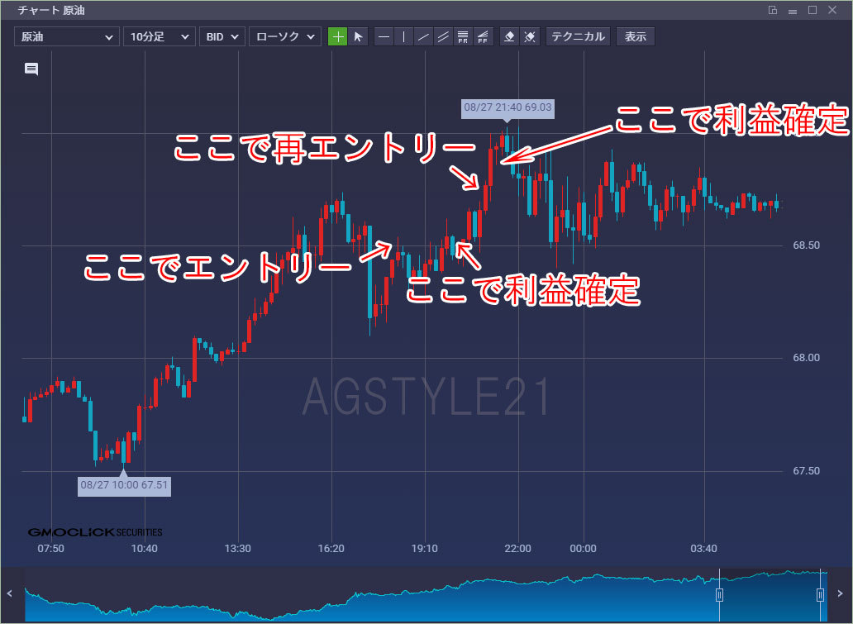Select the trend line drawing tool
853x624 pixels.
[423, 37]
